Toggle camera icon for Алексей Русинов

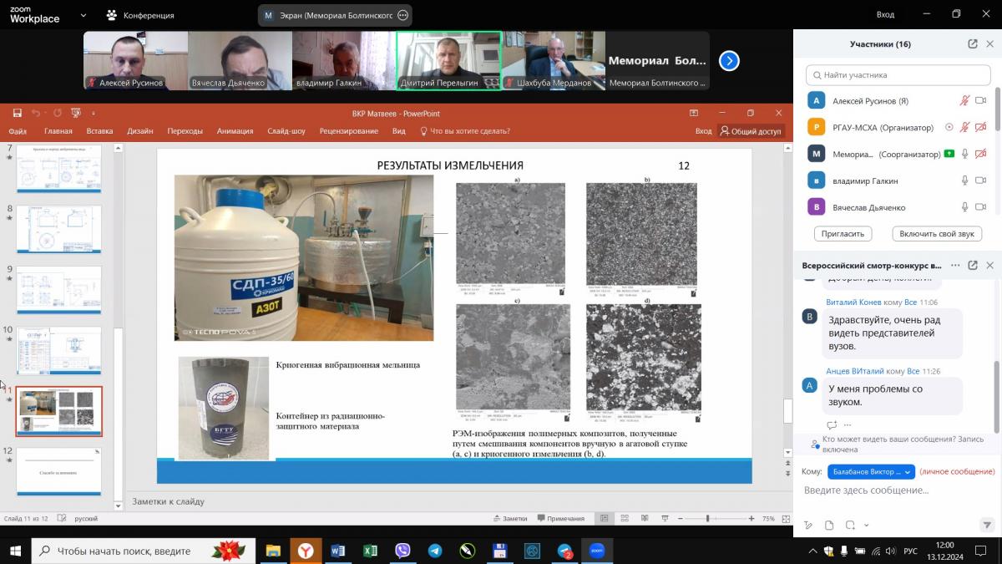(x=981, y=101)
